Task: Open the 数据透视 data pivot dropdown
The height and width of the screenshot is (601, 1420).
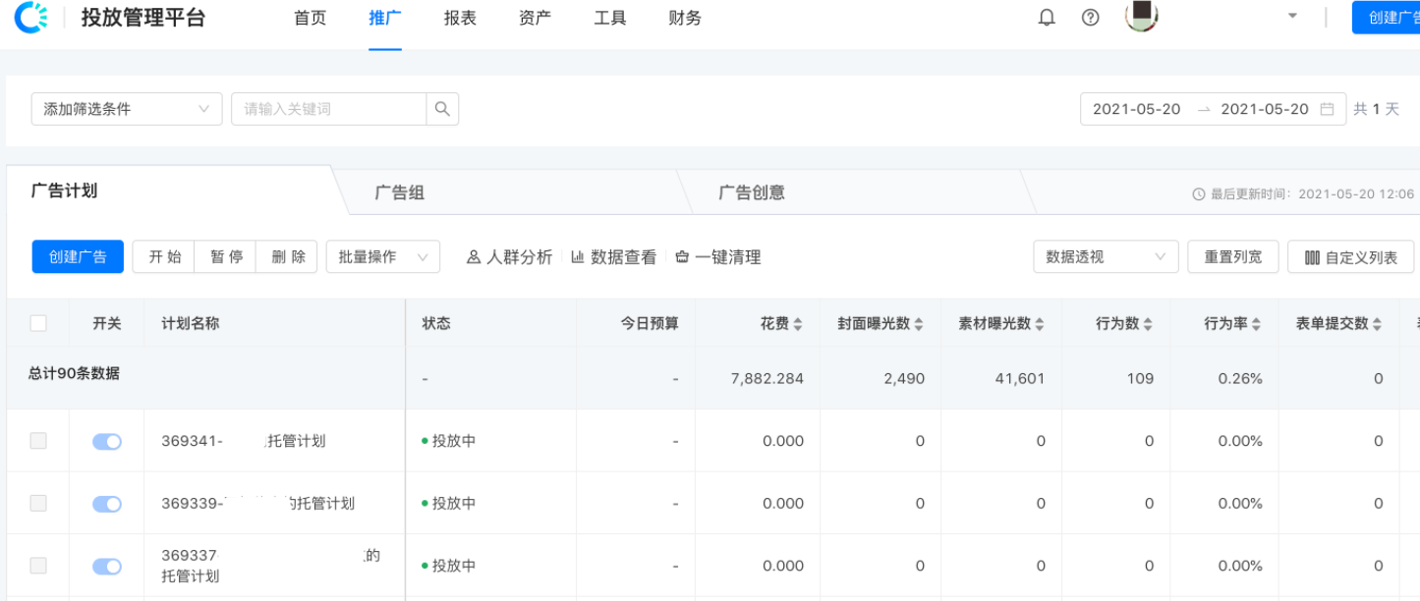Action: [1105, 256]
